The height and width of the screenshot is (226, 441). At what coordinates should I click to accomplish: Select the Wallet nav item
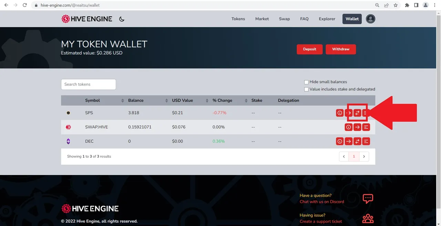[x=352, y=19]
